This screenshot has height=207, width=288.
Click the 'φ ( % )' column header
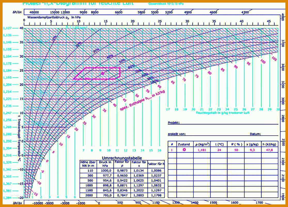[x=237, y=144]
